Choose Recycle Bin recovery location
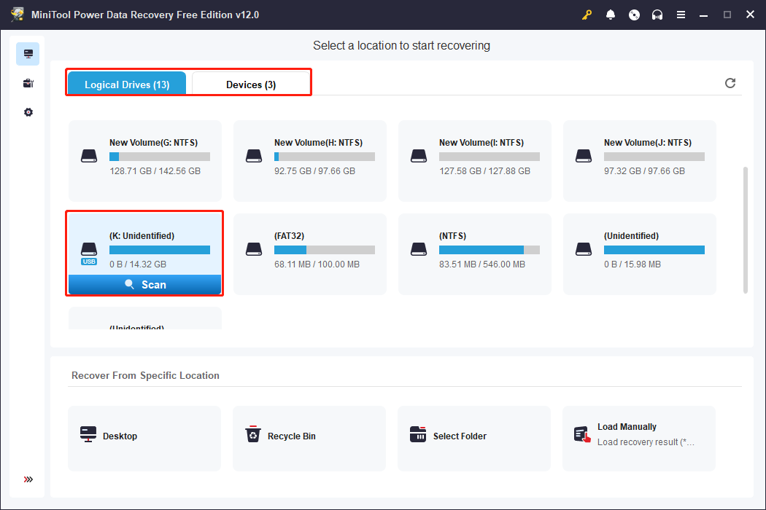Image resolution: width=766 pixels, height=510 pixels. point(309,436)
